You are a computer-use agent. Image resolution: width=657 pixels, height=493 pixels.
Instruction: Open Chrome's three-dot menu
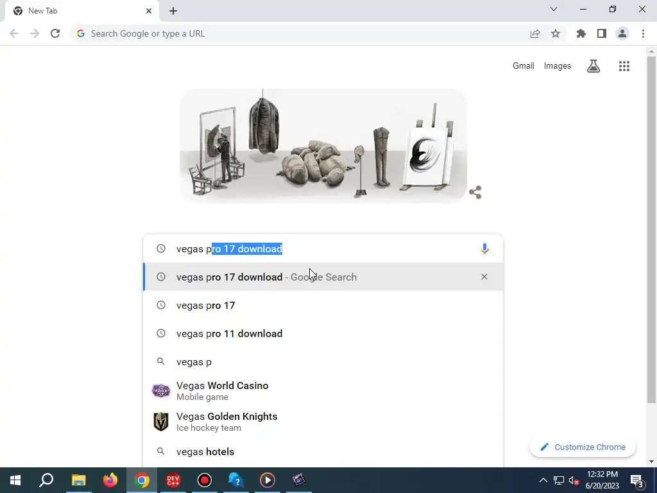click(x=643, y=33)
